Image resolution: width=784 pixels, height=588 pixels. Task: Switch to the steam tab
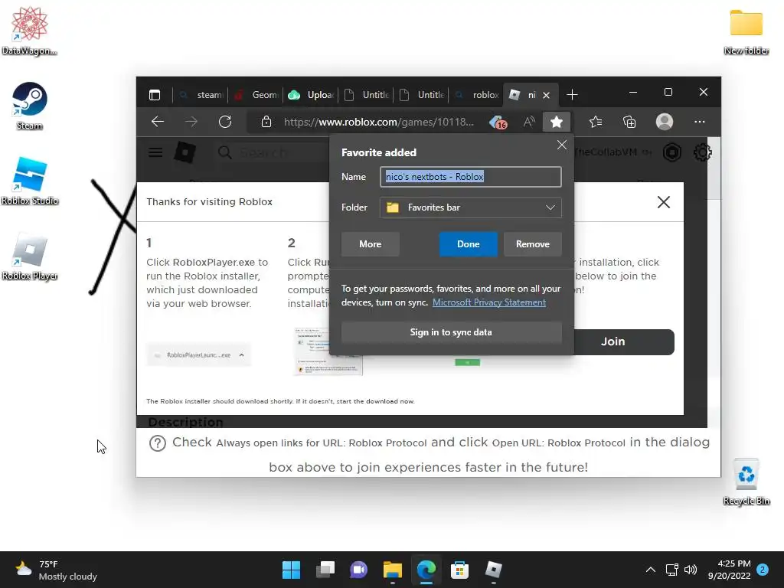(200, 94)
